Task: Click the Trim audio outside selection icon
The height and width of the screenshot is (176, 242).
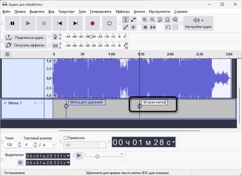Action: pyautogui.click(x=145, y=27)
